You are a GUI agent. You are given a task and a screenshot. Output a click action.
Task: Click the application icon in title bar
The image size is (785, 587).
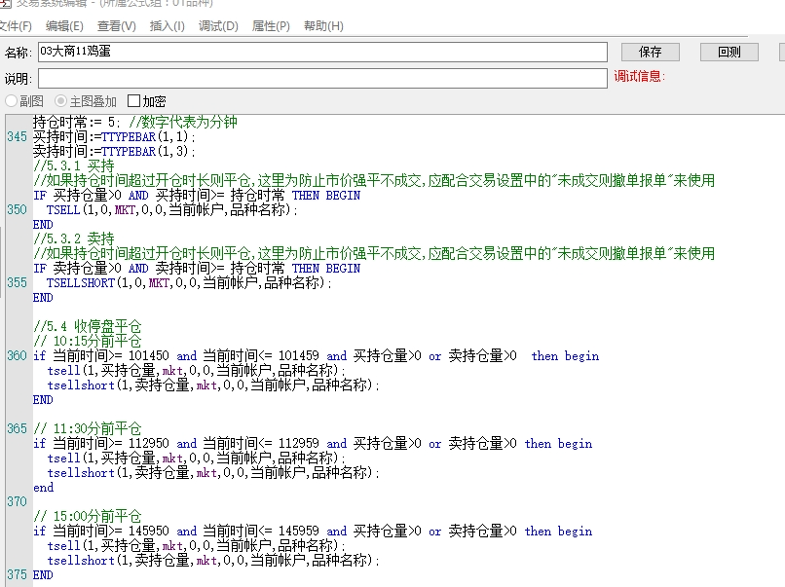point(5,3)
